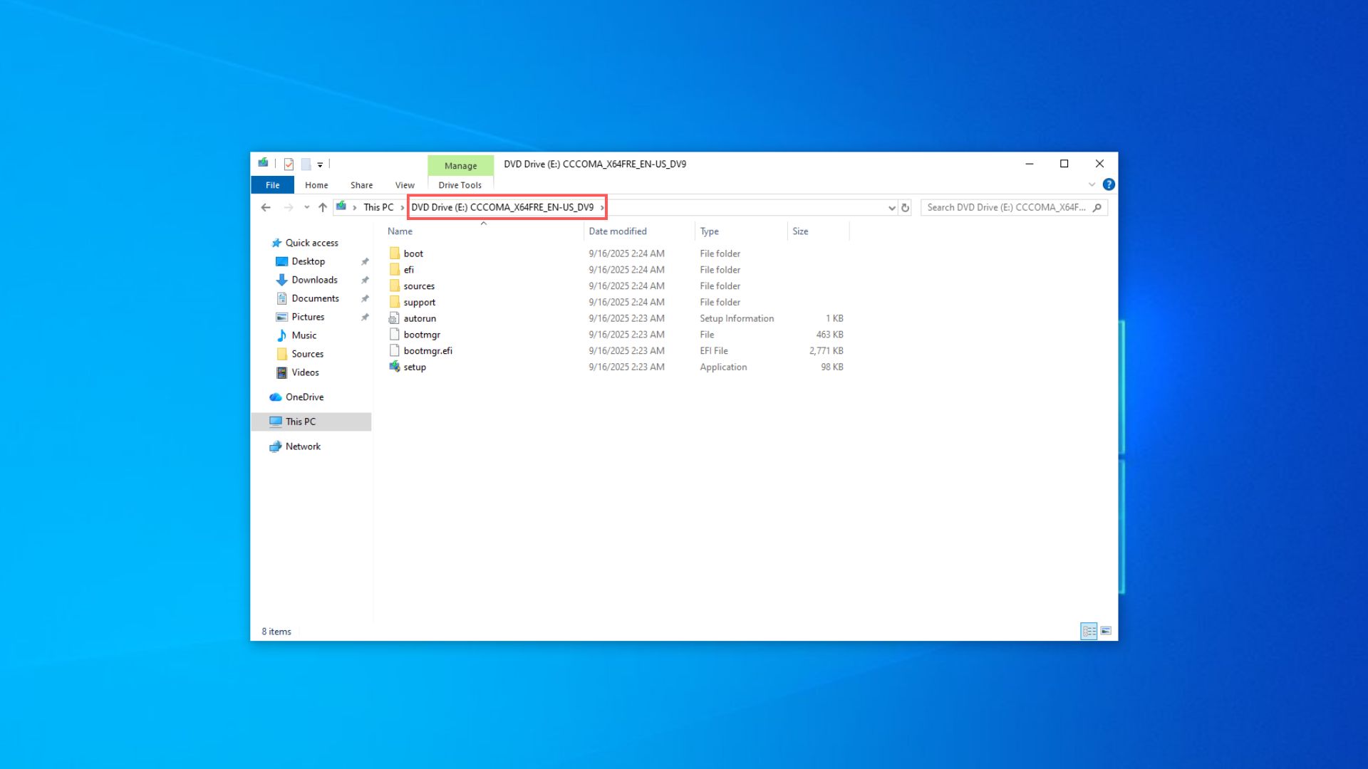Screen dimensions: 1368x769
Task: Switch to large thumbnails view in status bar
Action: [x=1107, y=631]
